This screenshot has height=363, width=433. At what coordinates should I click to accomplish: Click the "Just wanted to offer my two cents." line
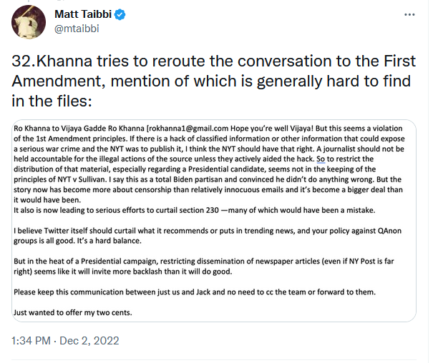[x=73, y=312]
